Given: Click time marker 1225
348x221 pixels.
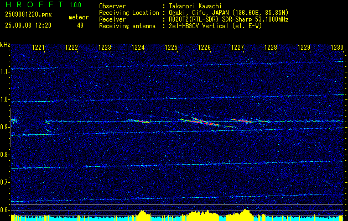Looking at the screenshot, I should pos(172,47).
